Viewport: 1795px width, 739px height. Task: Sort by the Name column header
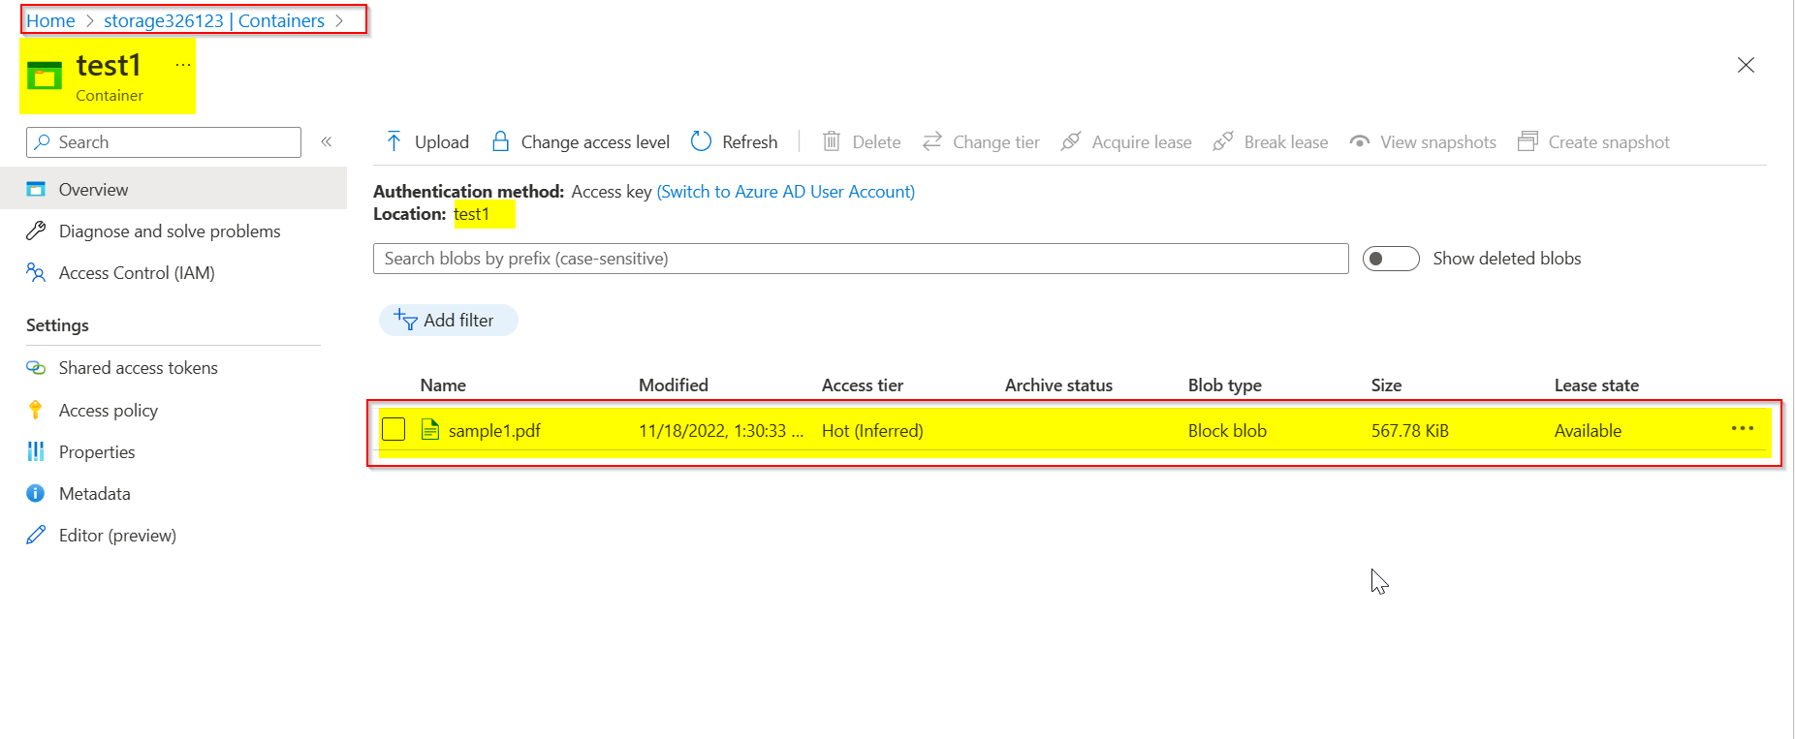(443, 385)
